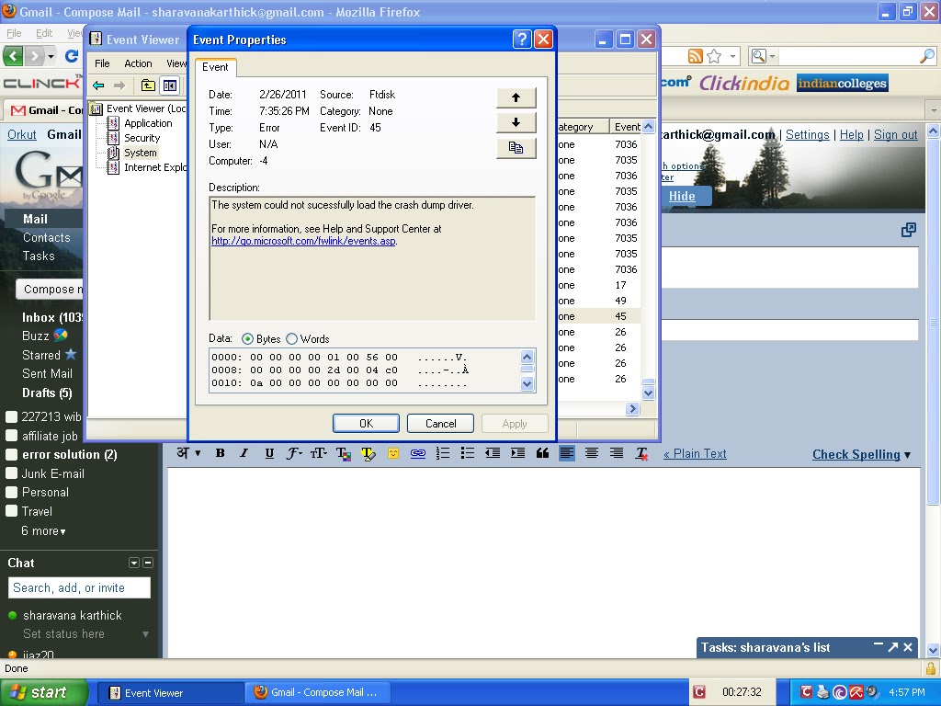The width and height of the screenshot is (941, 706).
Task: Open the Event Viewer Action menu
Action: 138,63
